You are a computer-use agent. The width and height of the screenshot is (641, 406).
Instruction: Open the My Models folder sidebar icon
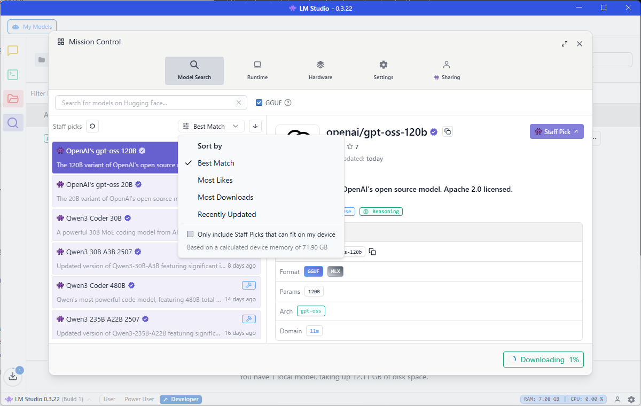coord(13,99)
